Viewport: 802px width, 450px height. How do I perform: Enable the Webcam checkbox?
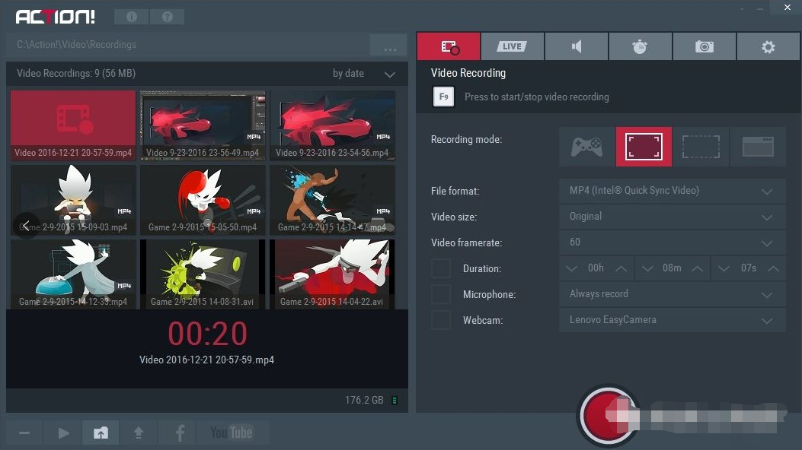click(x=441, y=321)
